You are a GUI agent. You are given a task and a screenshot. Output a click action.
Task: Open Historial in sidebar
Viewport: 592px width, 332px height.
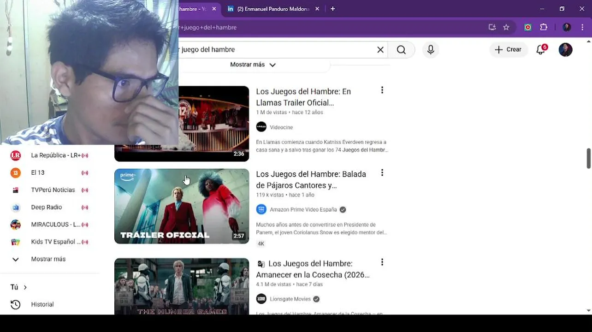50,304
